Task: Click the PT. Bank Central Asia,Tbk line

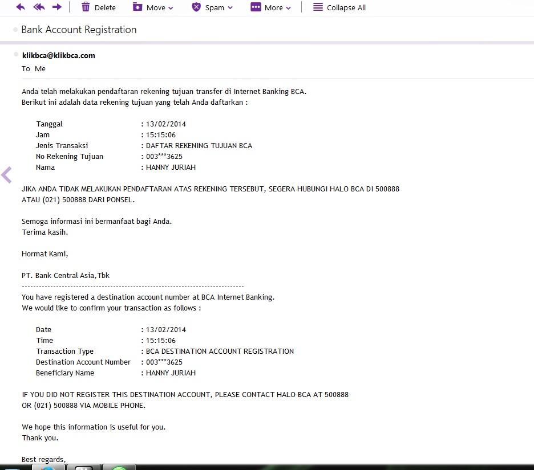Action: [x=66, y=276]
